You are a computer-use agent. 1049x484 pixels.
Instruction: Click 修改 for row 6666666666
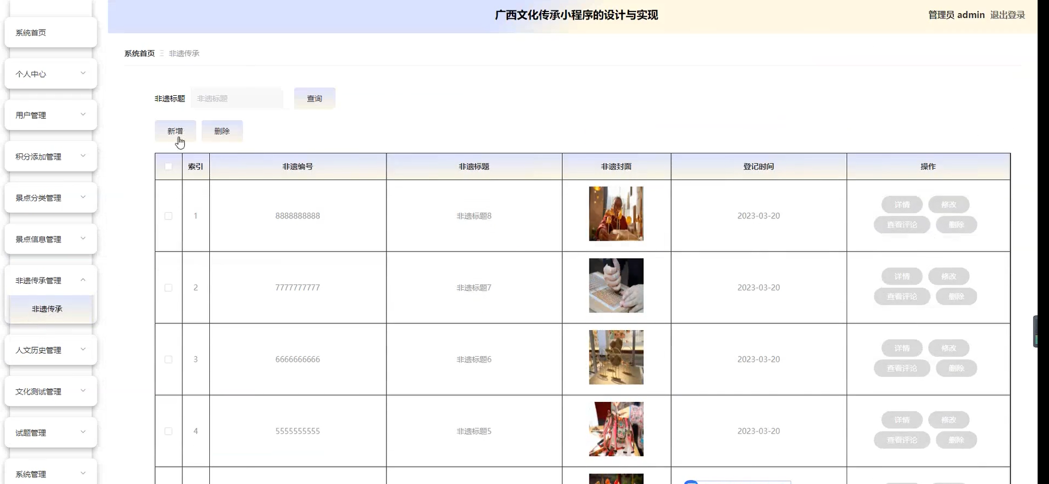coord(949,348)
